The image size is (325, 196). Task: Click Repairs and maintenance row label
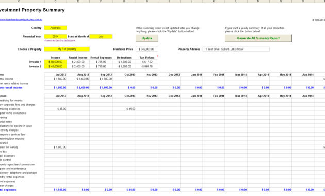point(13,169)
